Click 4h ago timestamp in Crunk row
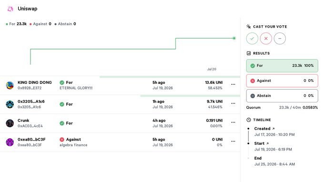The height and width of the screenshot is (182, 324). 159,121
